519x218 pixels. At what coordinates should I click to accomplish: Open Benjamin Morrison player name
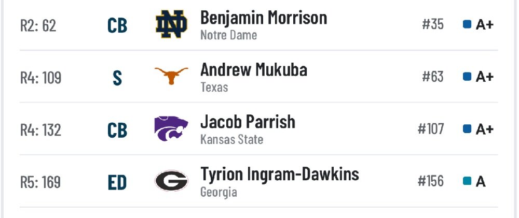(264, 18)
